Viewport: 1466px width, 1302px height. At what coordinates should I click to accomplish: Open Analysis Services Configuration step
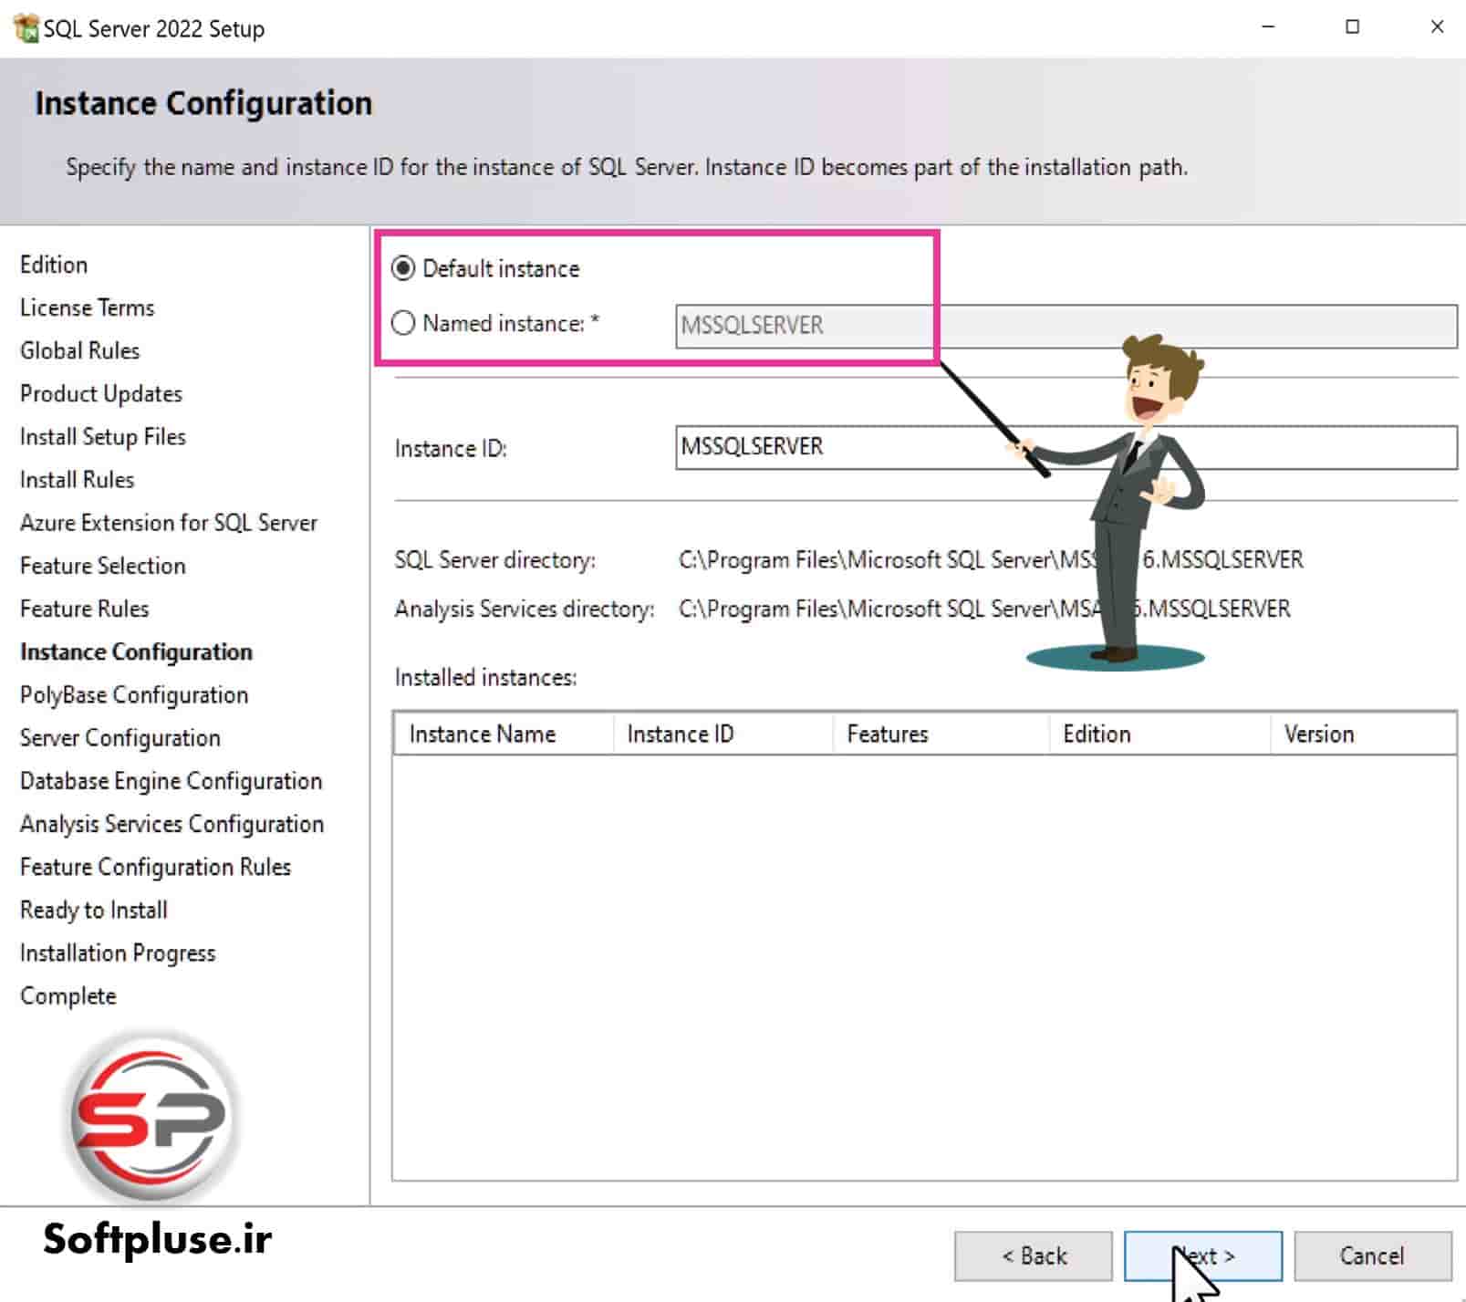click(x=171, y=824)
